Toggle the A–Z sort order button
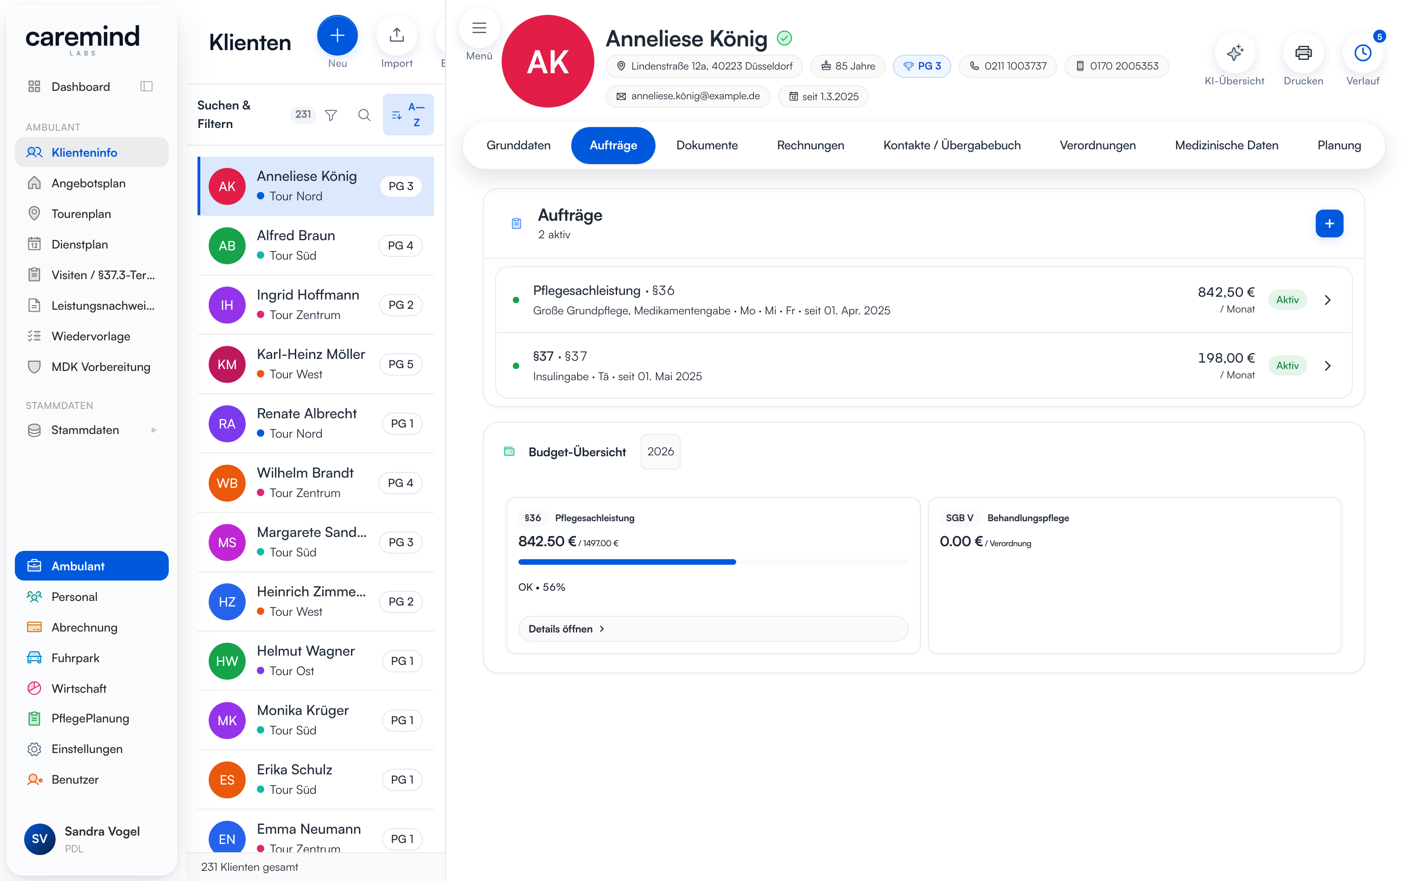This screenshot has width=1402, height=881. point(408,115)
